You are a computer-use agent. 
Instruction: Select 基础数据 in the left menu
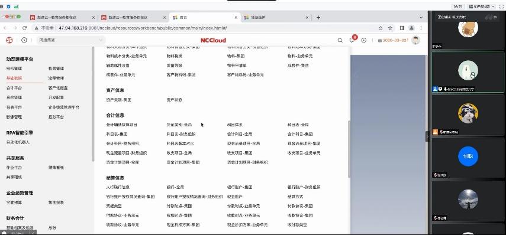point(14,78)
